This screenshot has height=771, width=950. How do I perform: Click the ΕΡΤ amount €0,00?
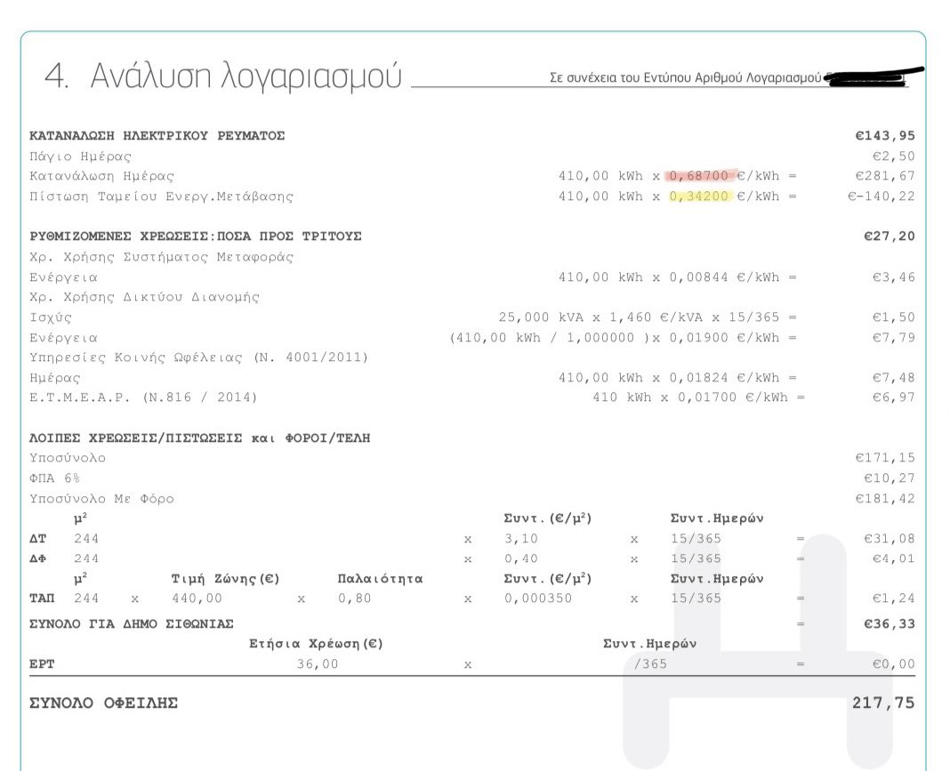(x=893, y=664)
